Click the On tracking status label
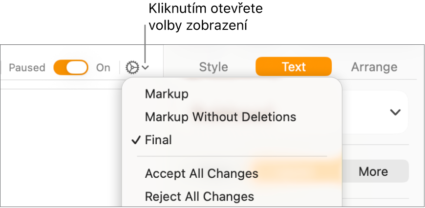The width and height of the screenshot is (425, 208). [x=103, y=68]
